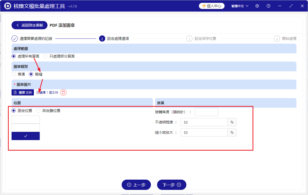The image size is (308, 195).
Task: Open the first position selector box
Action: click(x=25, y=119)
